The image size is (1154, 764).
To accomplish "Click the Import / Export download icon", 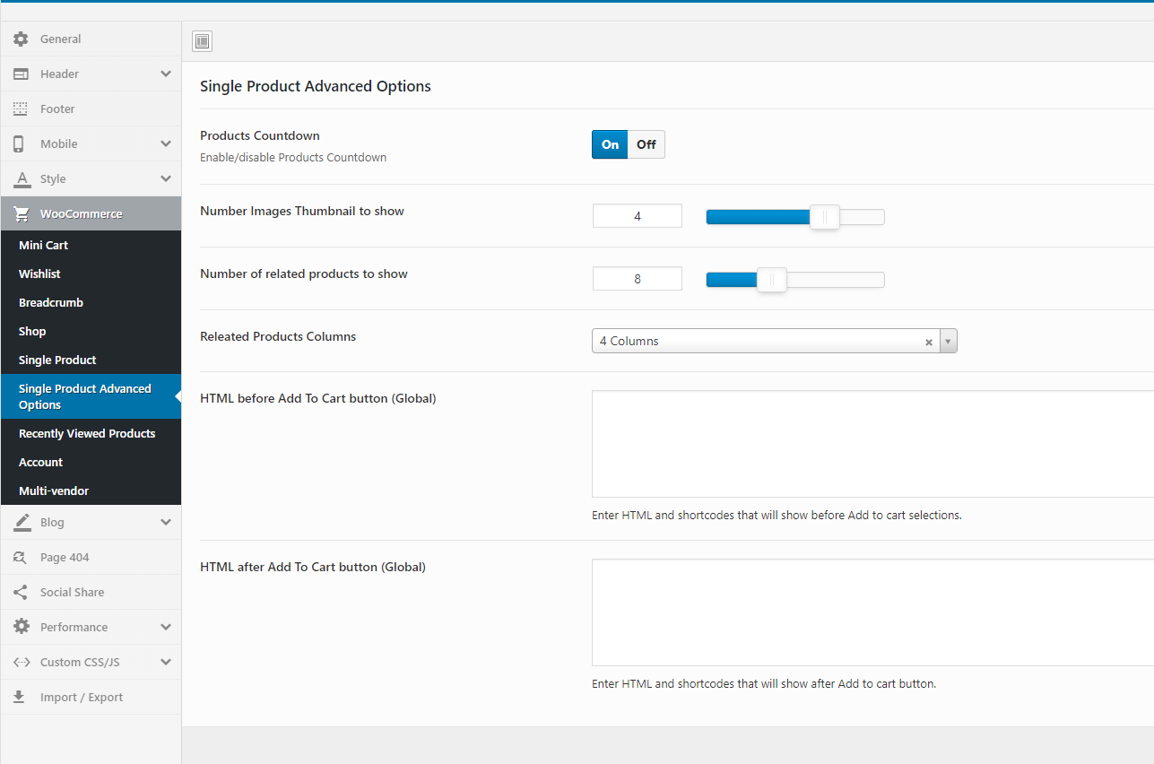I will coord(21,698).
